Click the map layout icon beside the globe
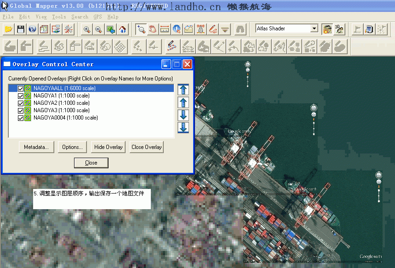The image size is (395, 268). 44,29
